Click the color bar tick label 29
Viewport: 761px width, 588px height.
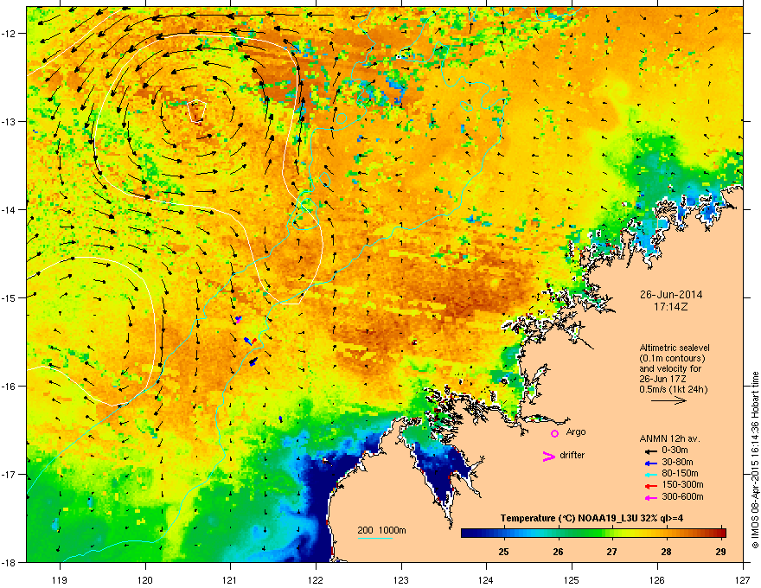pyautogui.click(x=720, y=552)
